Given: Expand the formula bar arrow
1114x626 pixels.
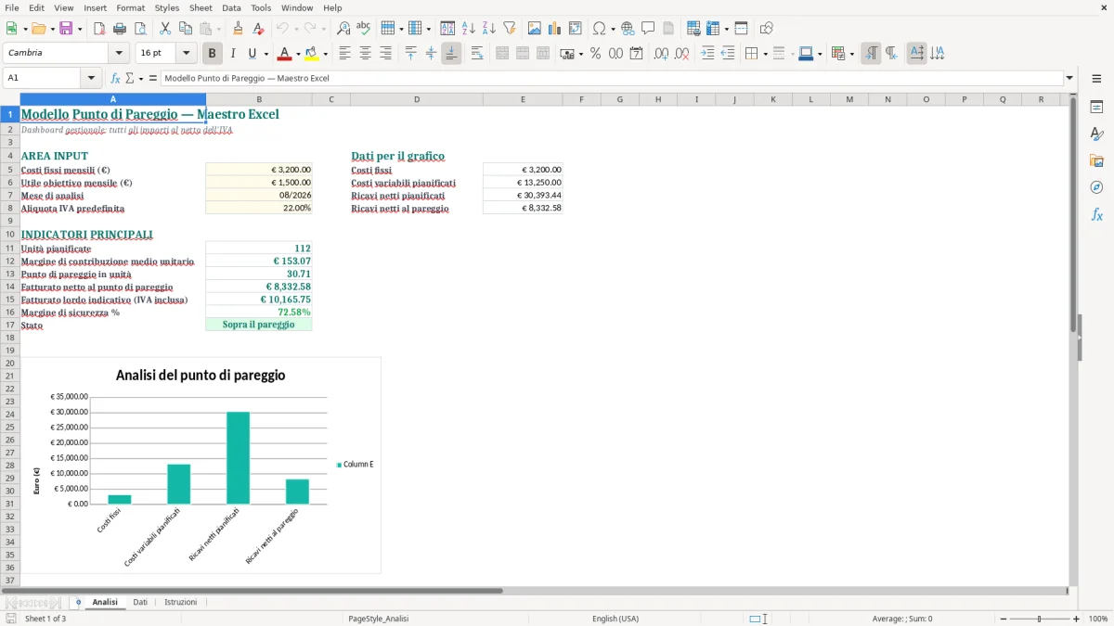Looking at the screenshot, I should click(x=1070, y=79).
